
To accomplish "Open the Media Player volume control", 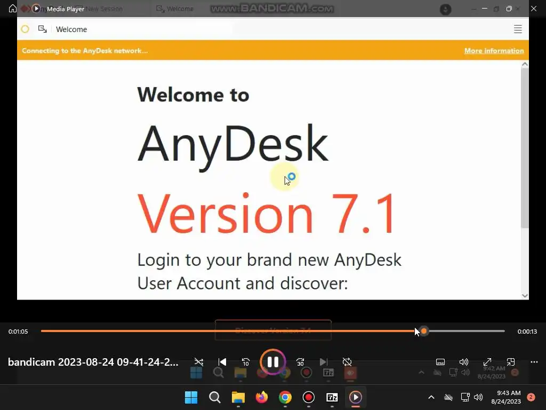I will [463, 362].
